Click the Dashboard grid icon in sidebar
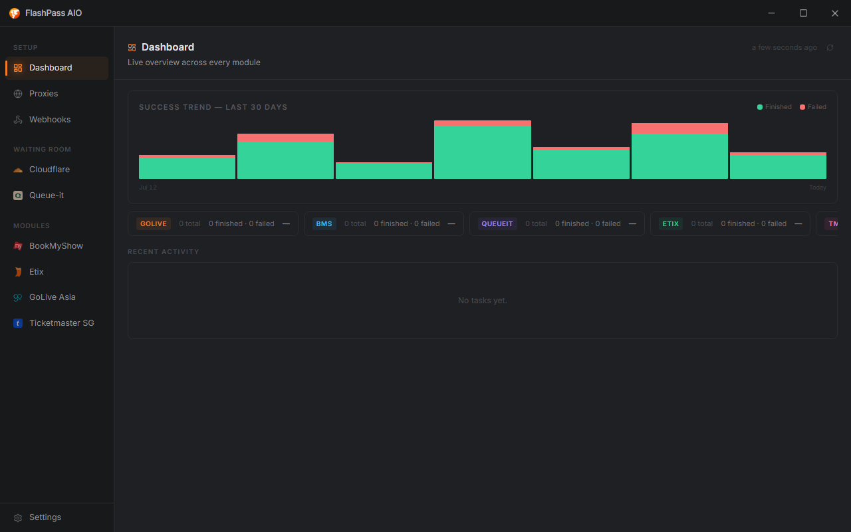The width and height of the screenshot is (851, 532). coord(18,68)
